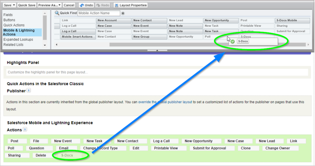Select the Quick Actions category
The height and width of the screenshot is (166, 315).
[x=14, y=25]
